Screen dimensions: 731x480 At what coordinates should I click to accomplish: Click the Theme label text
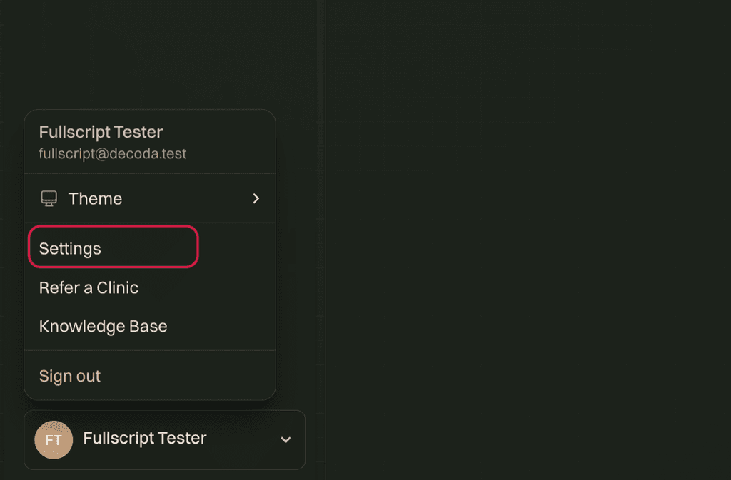[x=95, y=199]
